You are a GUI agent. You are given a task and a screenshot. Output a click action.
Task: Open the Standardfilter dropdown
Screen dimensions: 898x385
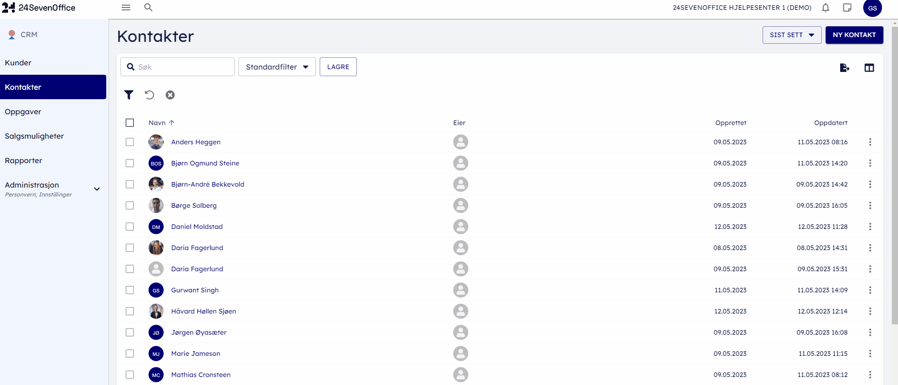pyautogui.click(x=277, y=67)
